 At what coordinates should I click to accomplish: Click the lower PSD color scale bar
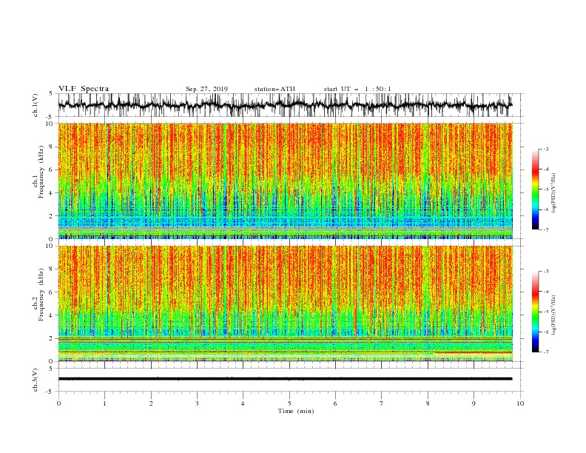[535, 312]
